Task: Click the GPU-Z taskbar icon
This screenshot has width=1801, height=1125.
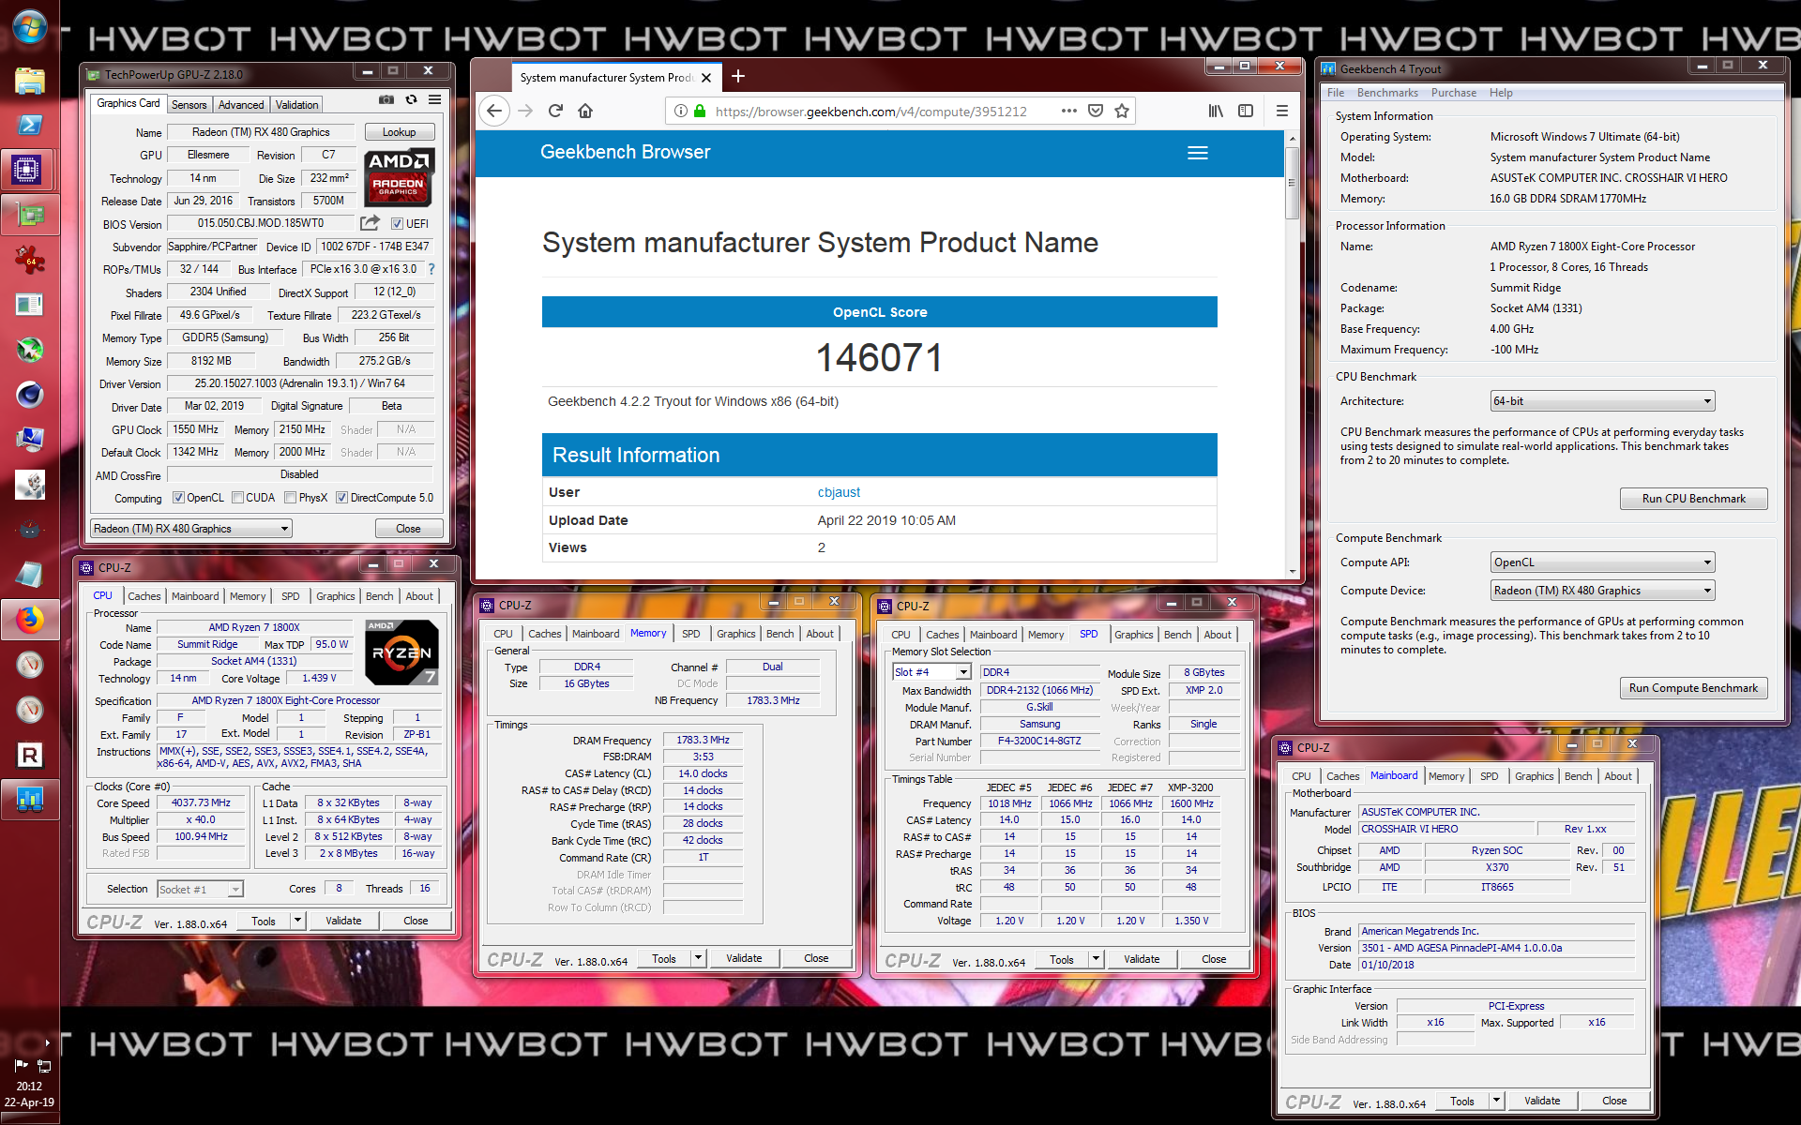Action: tap(29, 216)
